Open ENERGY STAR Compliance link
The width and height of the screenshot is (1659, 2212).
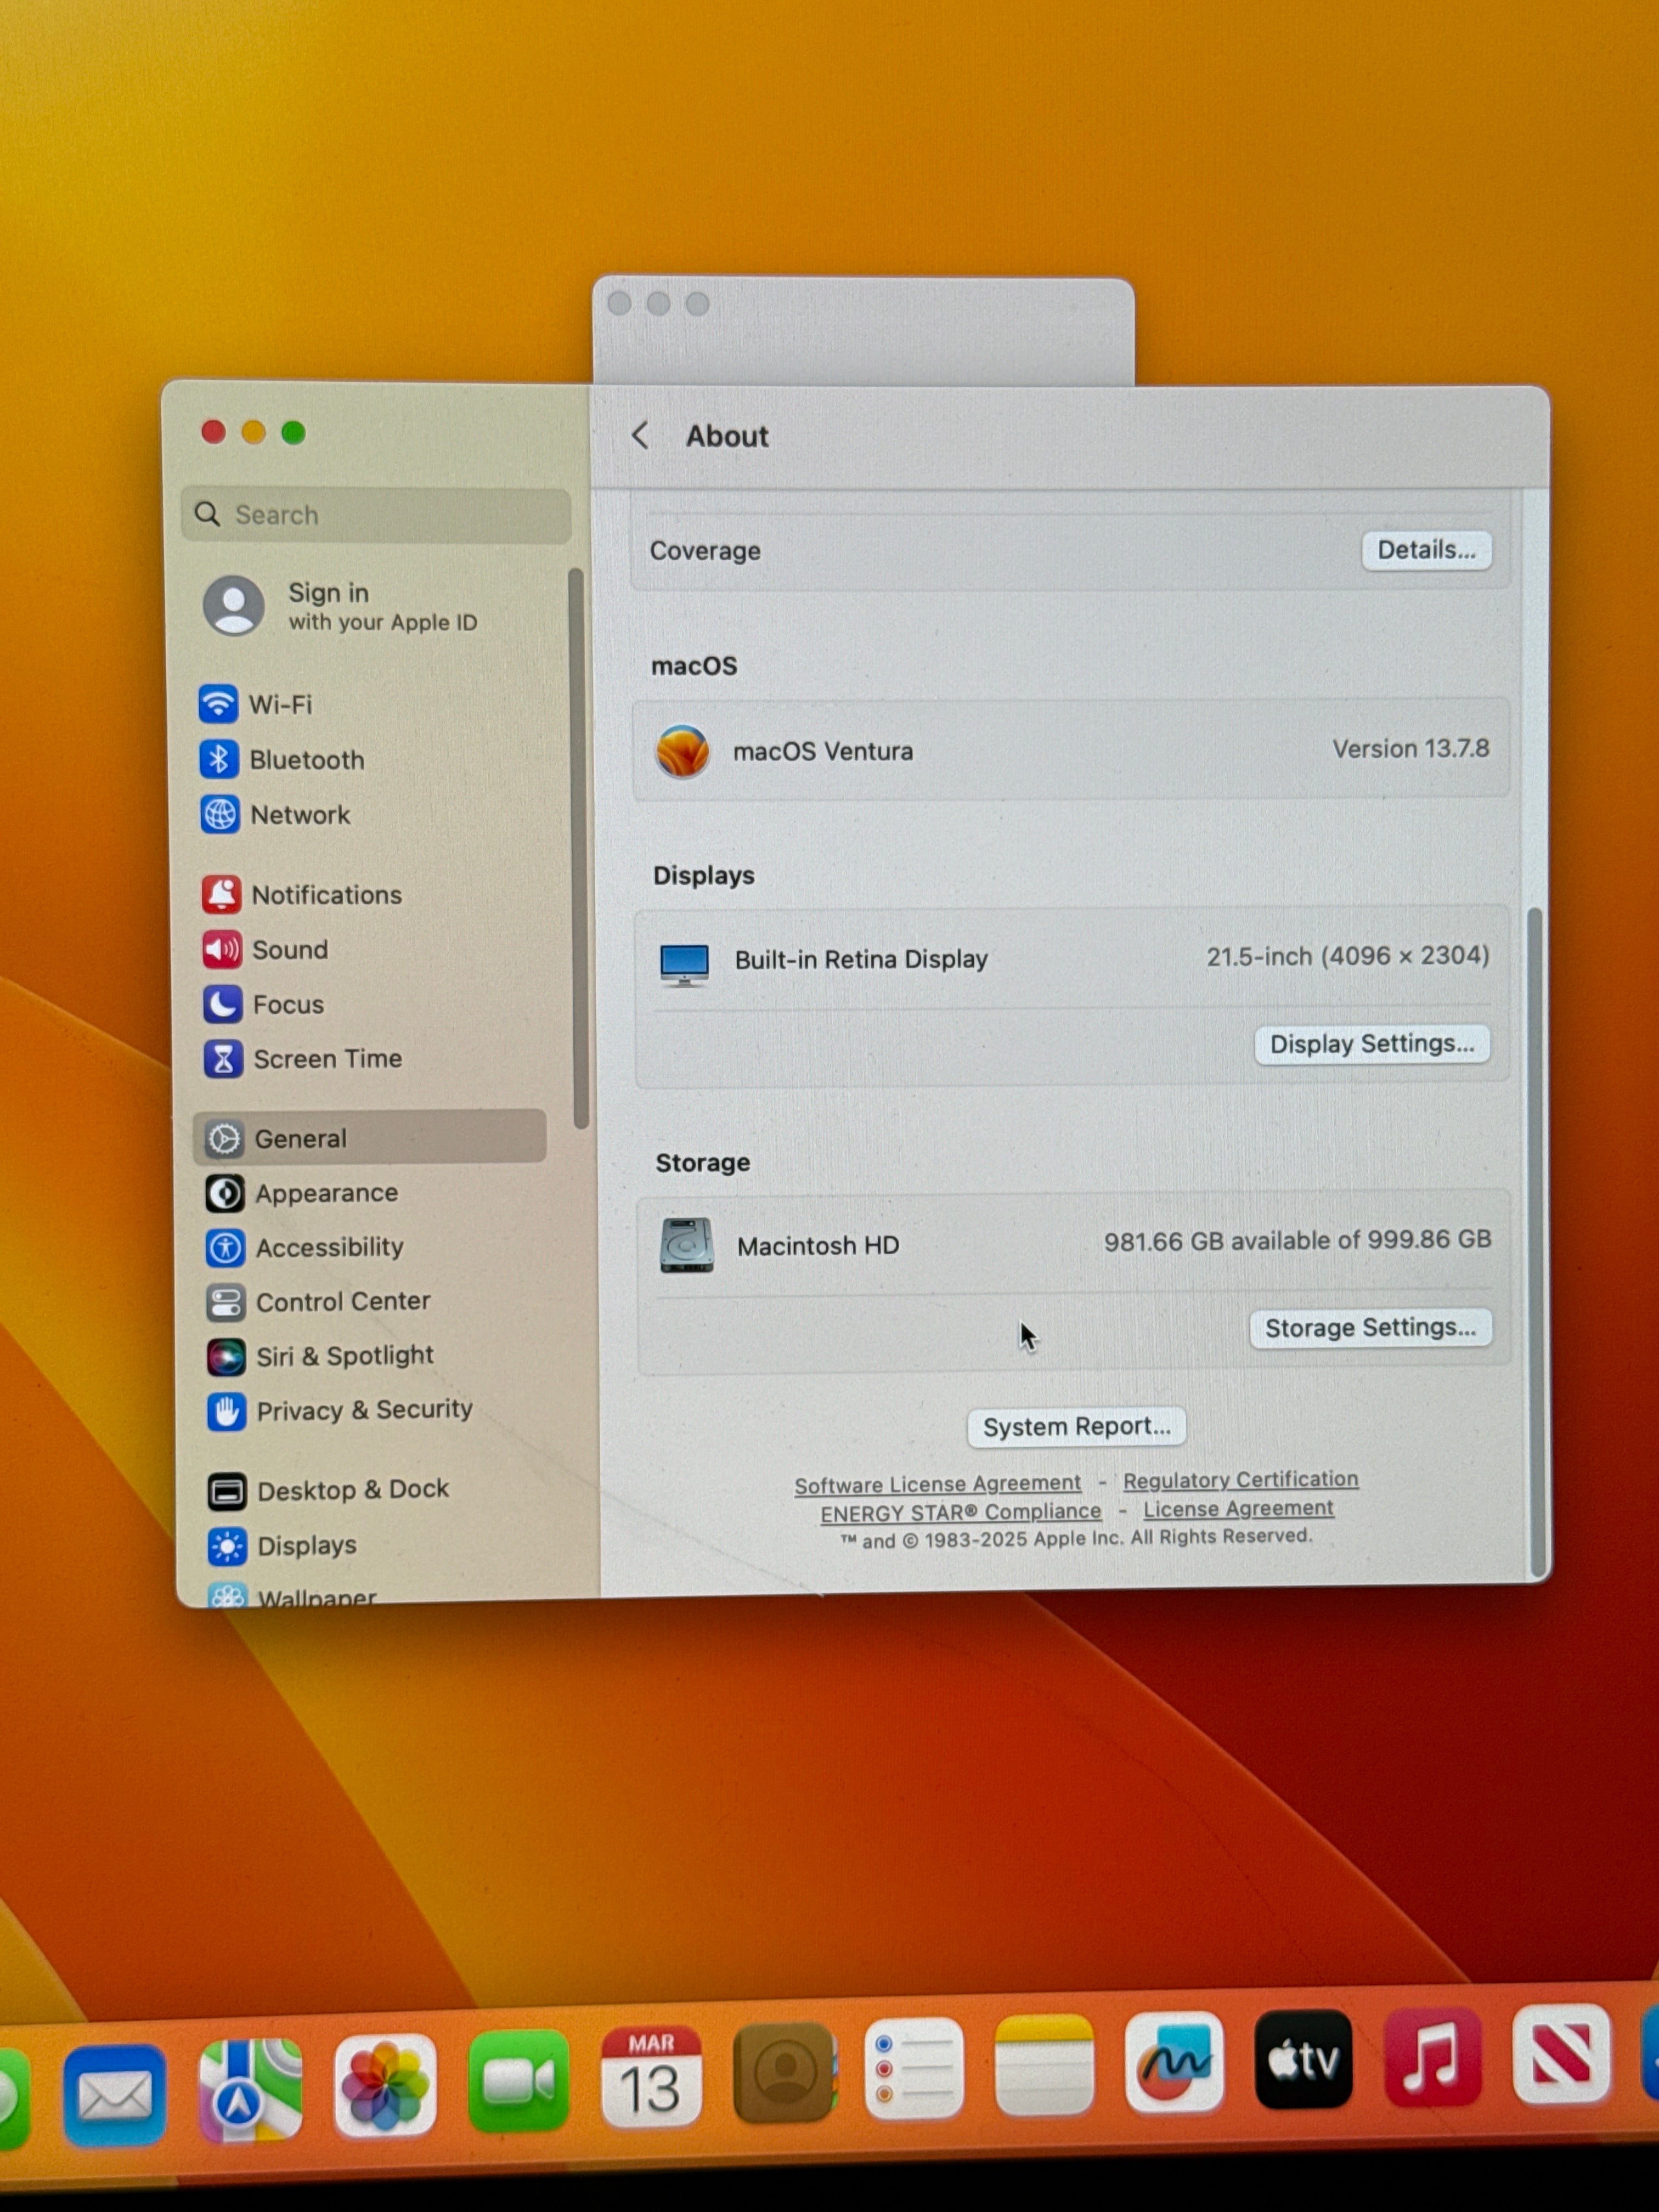[961, 1512]
